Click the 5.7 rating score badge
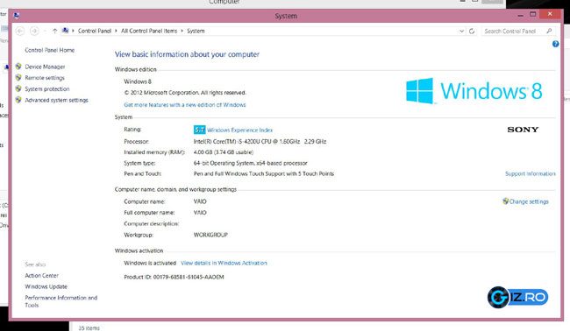570x331 pixels. click(x=200, y=130)
